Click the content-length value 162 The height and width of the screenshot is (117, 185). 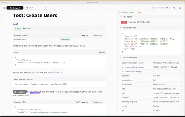pyautogui.click(x=154, y=80)
